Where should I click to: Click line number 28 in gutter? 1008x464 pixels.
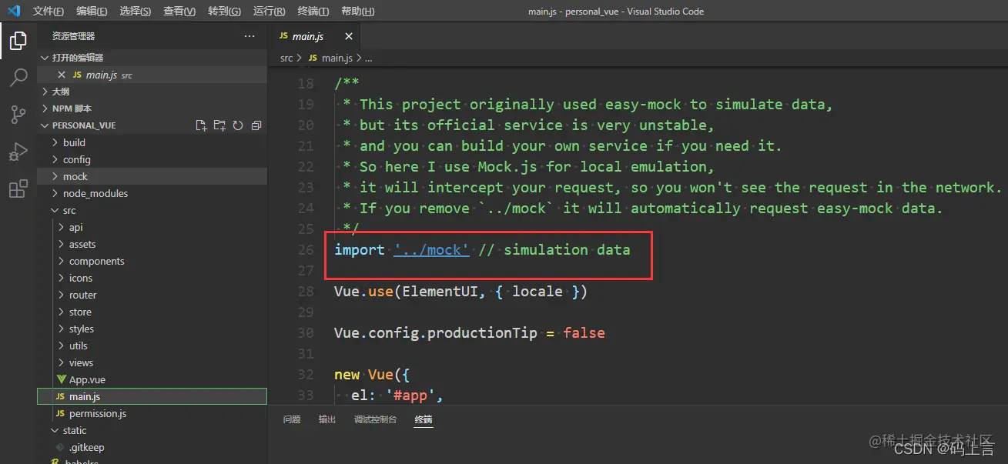tap(306, 291)
